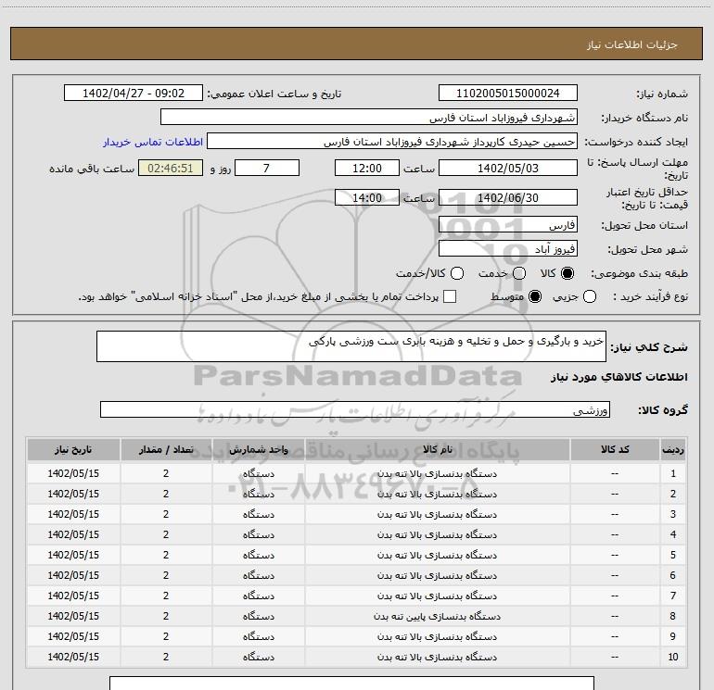Click the response time field 12:00

367,168
